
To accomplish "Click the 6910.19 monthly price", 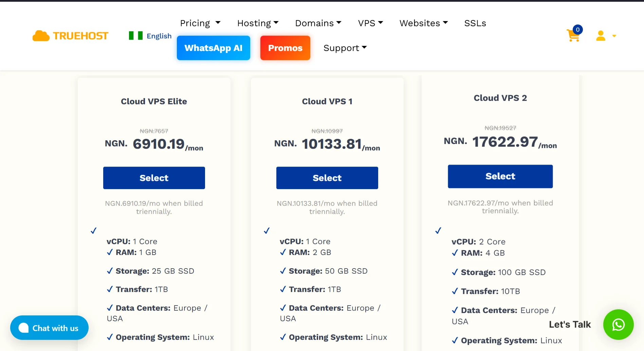I will click(x=159, y=144).
